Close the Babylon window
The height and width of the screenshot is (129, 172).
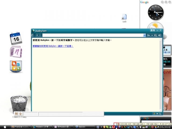click(x=161, y=30)
